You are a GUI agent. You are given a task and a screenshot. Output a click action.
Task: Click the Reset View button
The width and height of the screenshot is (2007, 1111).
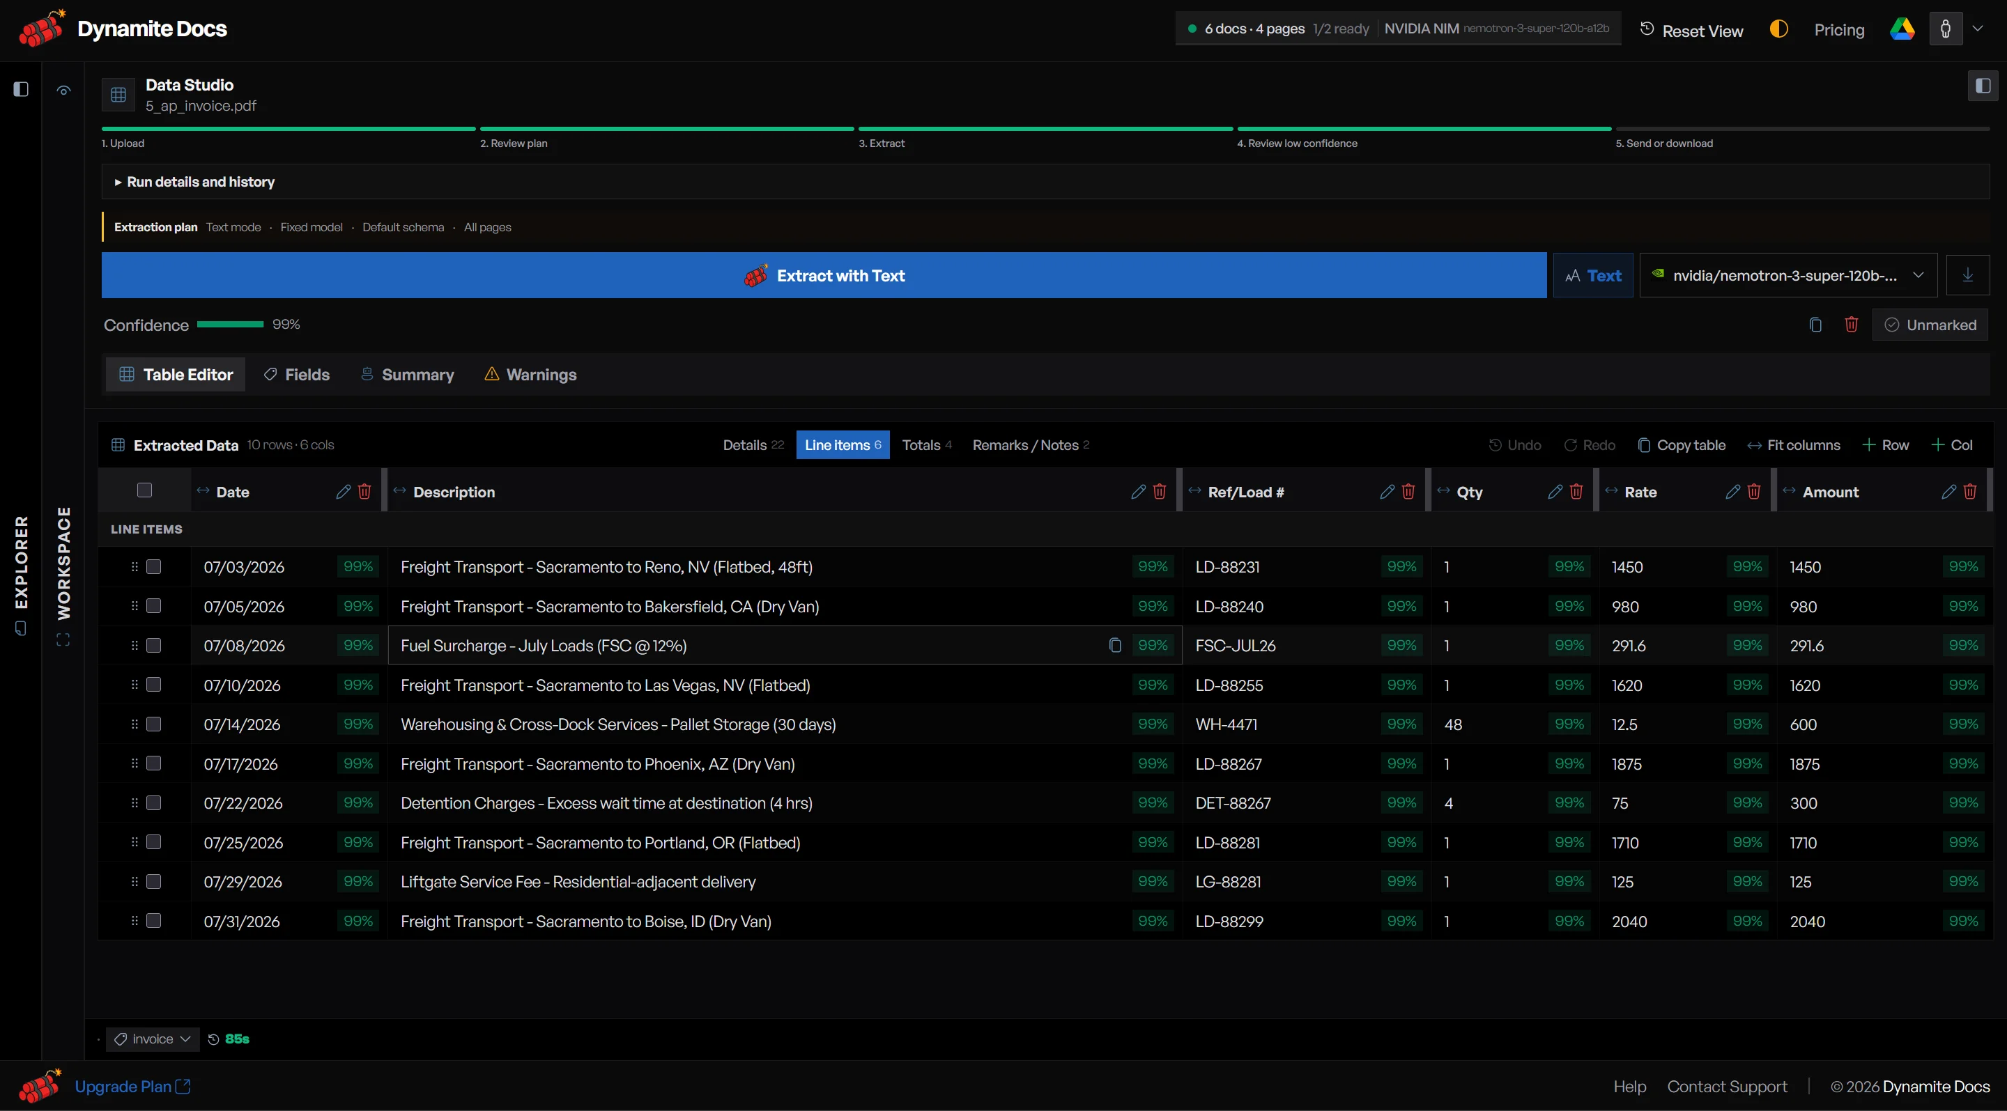[x=1691, y=31]
